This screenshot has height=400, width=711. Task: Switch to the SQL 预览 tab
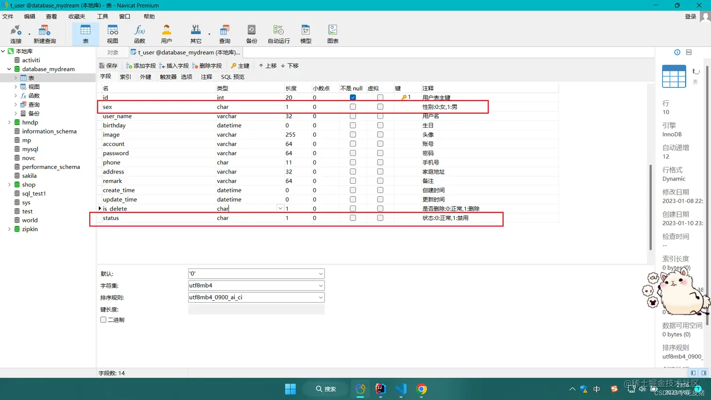click(x=233, y=77)
